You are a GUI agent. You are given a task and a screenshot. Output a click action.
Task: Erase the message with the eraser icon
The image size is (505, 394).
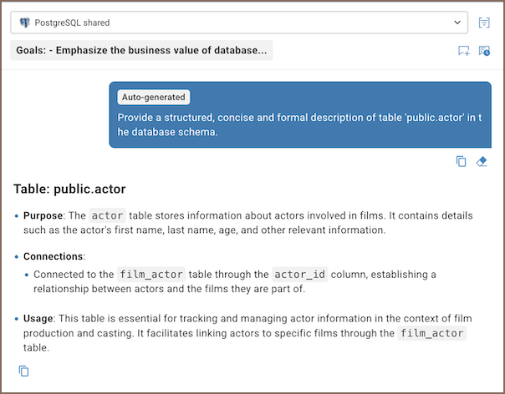[x=482, y=161]
